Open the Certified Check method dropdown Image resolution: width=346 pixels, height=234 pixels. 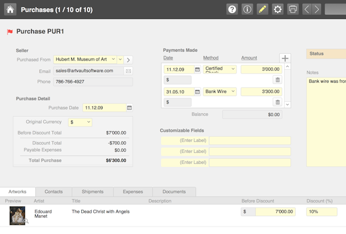(x=232, y=69)
